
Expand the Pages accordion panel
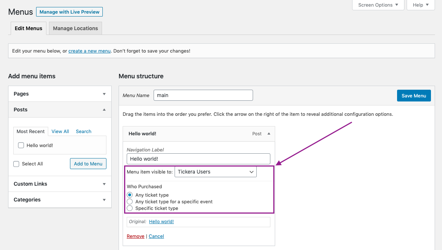coord(104,94)
